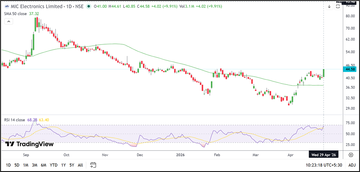This screenshot has width=360, height=172.
Task: Show the All time range
Action: 80,165
